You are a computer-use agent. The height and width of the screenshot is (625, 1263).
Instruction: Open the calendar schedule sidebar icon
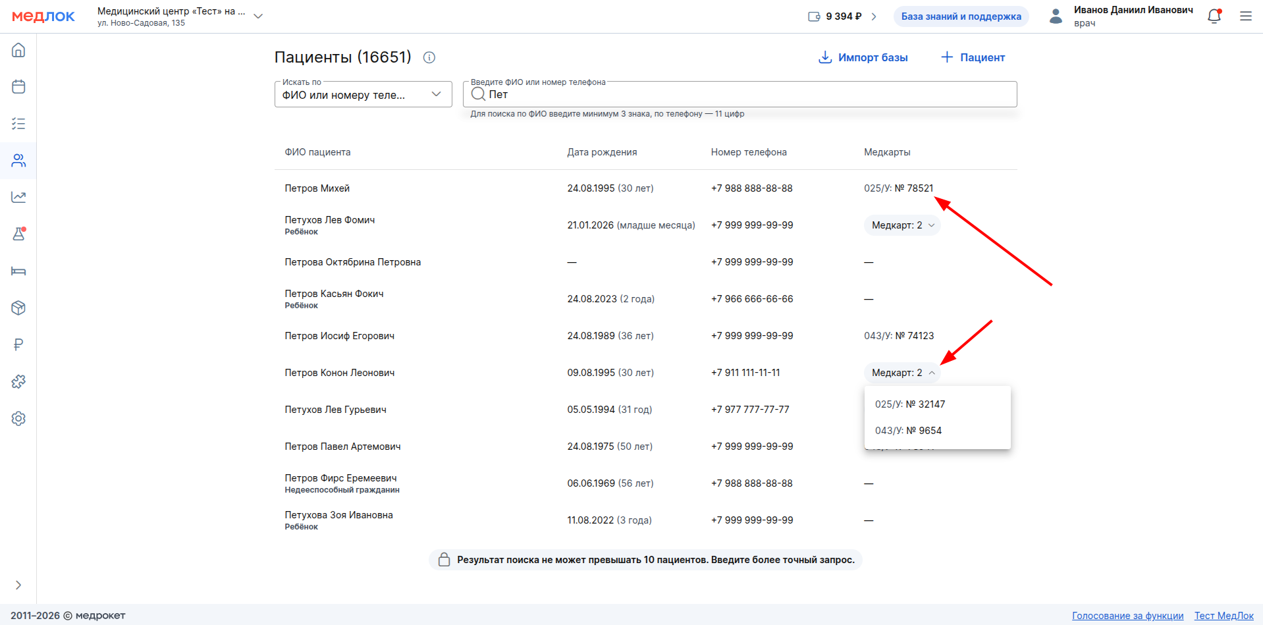pyautogui.click(x=18, y=87)
